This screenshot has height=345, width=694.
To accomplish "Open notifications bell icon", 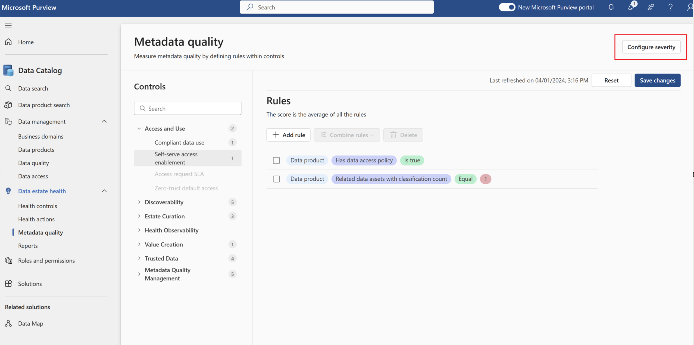I will click(x=611, y=7).
